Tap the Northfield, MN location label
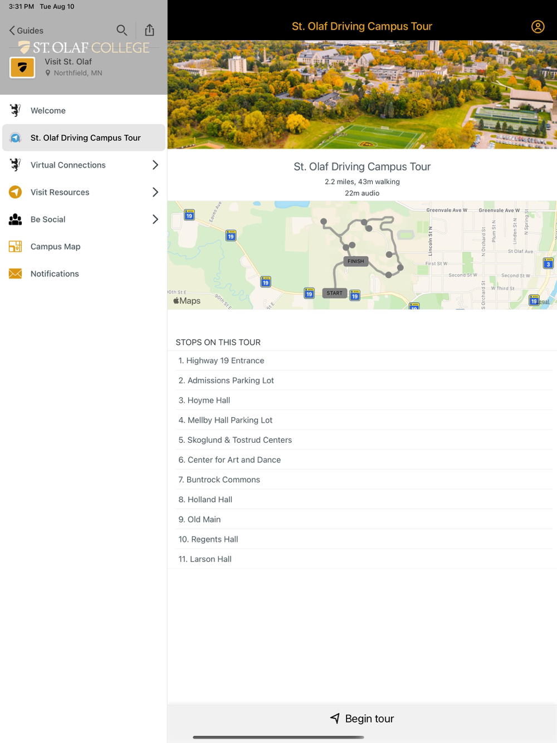557x743 pixels. [78, 73]
